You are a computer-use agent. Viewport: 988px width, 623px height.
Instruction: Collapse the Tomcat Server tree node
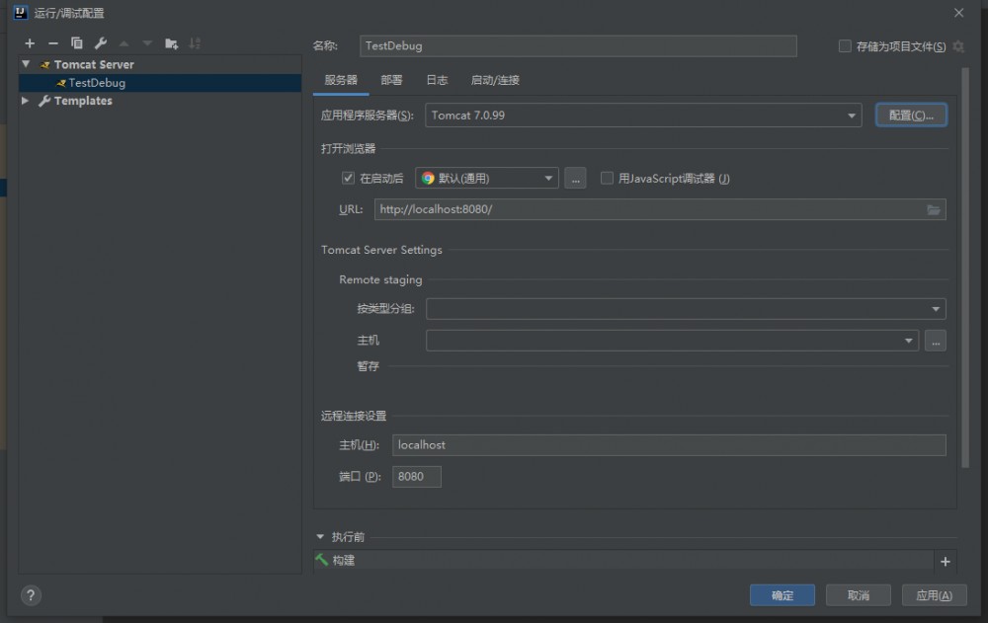tap(26, 64)
